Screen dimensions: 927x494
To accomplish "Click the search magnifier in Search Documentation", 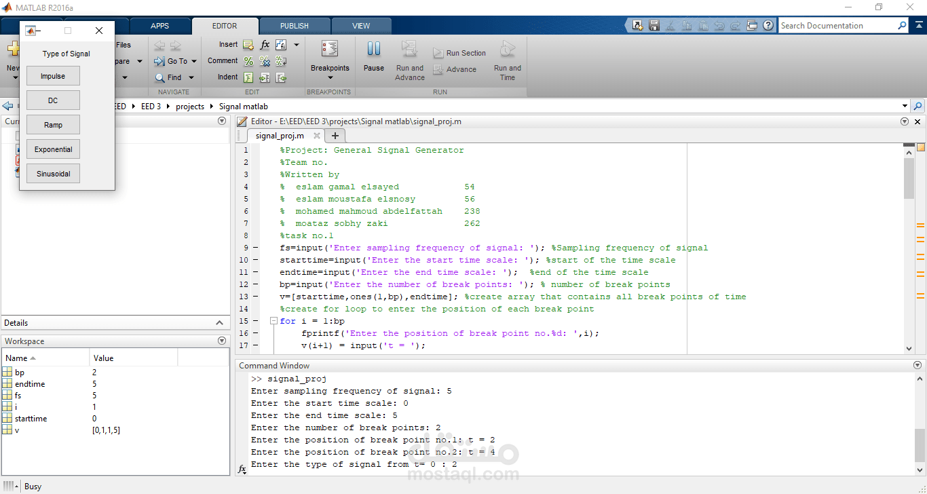I will coord(902,26).
